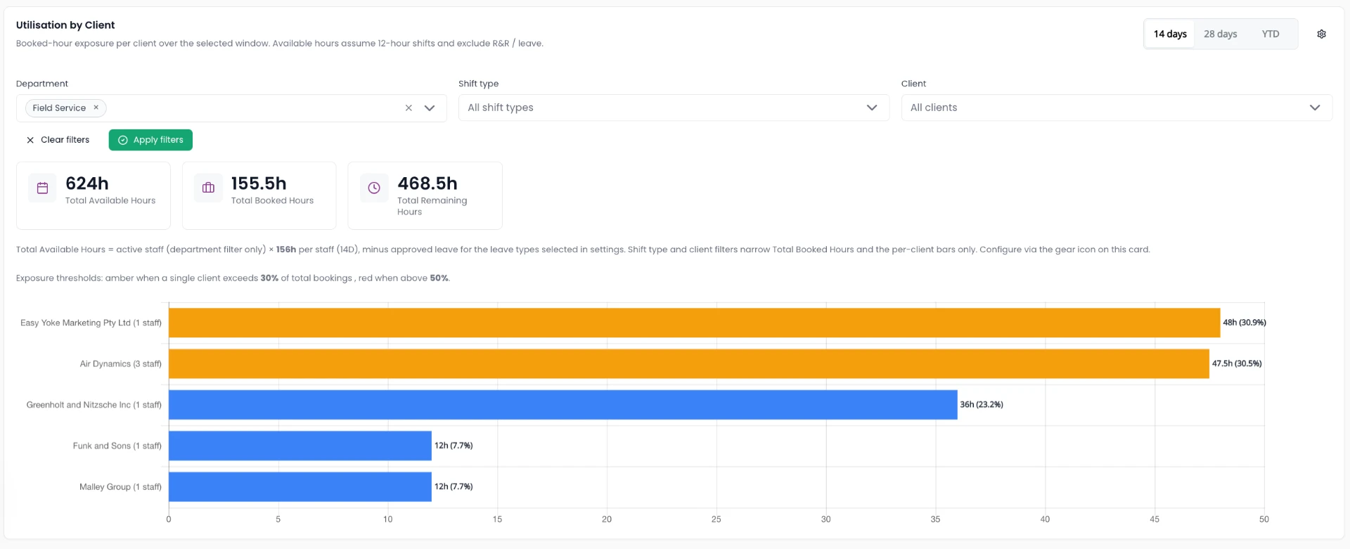The image size is (1350, 549).
Task: Open the Client dropdown
Action: point(1117,108)
